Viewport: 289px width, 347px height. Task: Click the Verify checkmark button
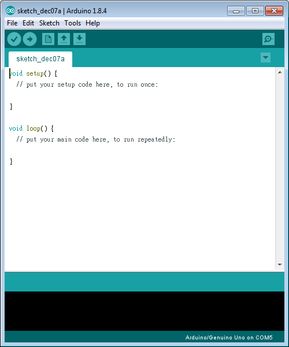14,39
